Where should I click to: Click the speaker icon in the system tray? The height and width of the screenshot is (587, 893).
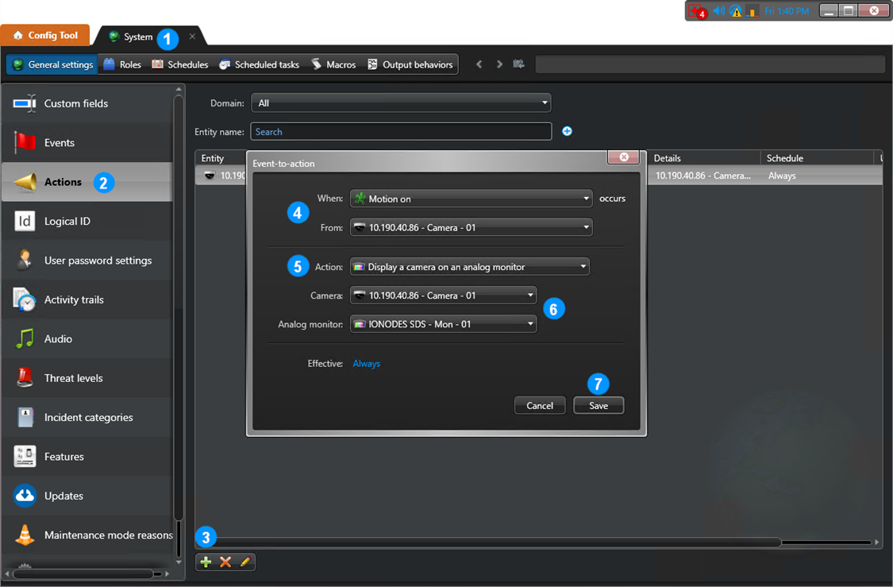click(x=718, y=10)
